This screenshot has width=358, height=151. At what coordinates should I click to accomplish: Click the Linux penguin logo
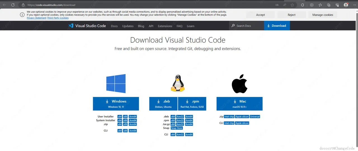coord(178,83)
